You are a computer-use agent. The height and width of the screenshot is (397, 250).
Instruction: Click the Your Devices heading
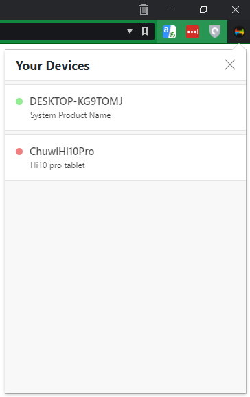click(x=52, y=66)
